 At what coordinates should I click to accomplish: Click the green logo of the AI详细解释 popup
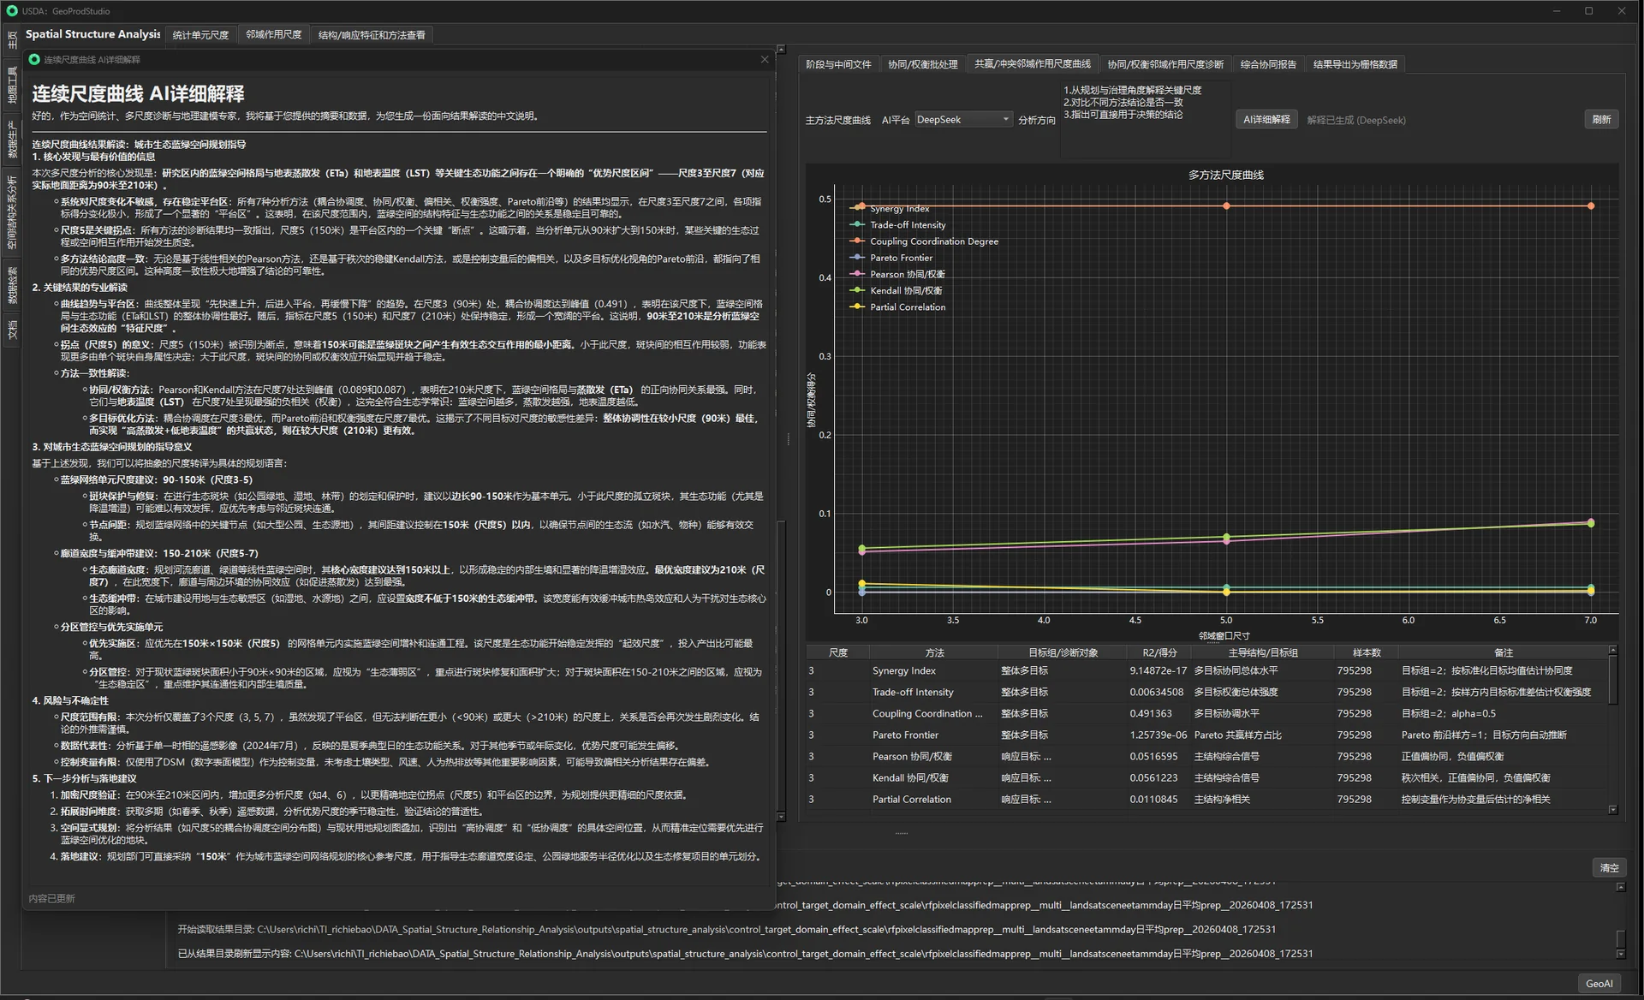tap(34, 59)
